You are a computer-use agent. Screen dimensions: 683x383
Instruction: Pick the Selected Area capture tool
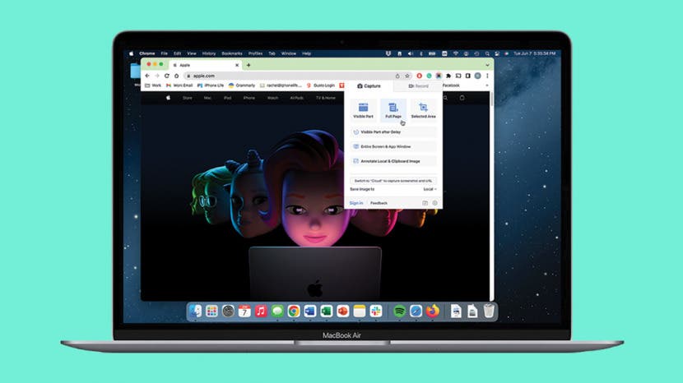pos(423,109)
